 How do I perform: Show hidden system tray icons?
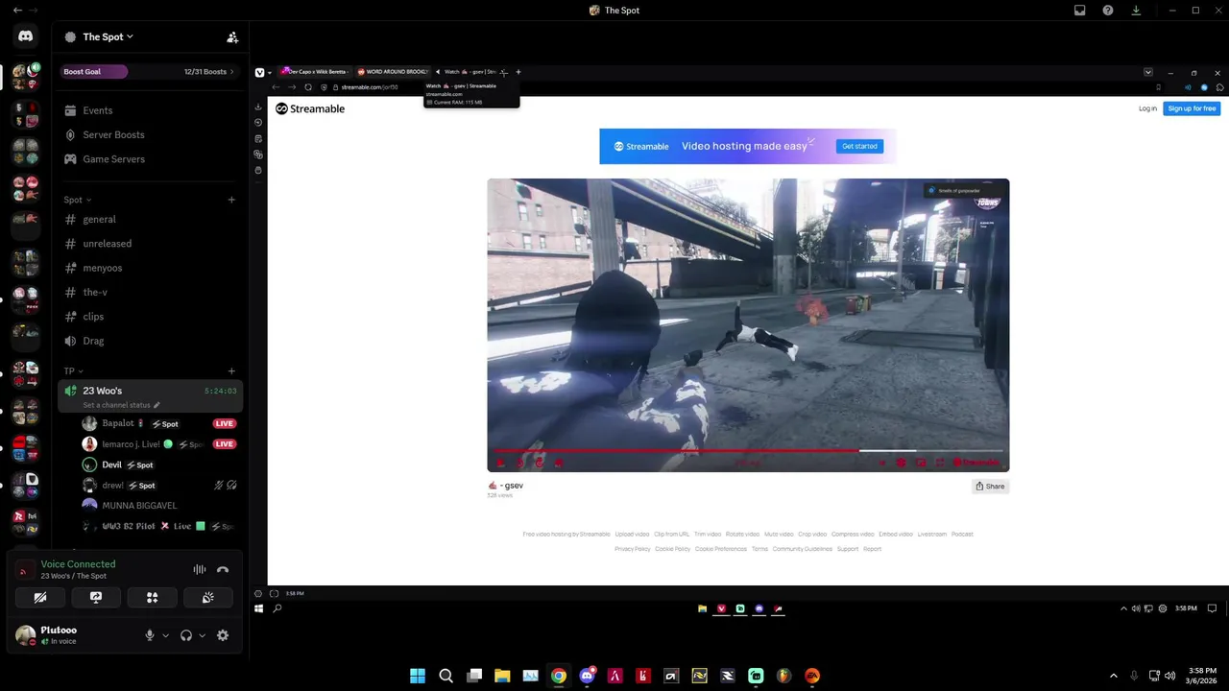(x=1114, y=676)
